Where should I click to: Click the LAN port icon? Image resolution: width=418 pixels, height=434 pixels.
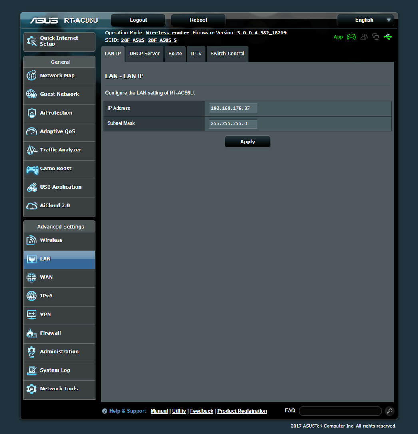coord(32,259)
